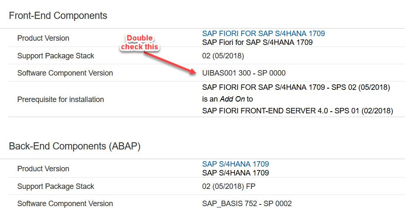405x212 pixels.
Task: Click Back-End Software Component Version label
Action: click(x=65, y=204)
